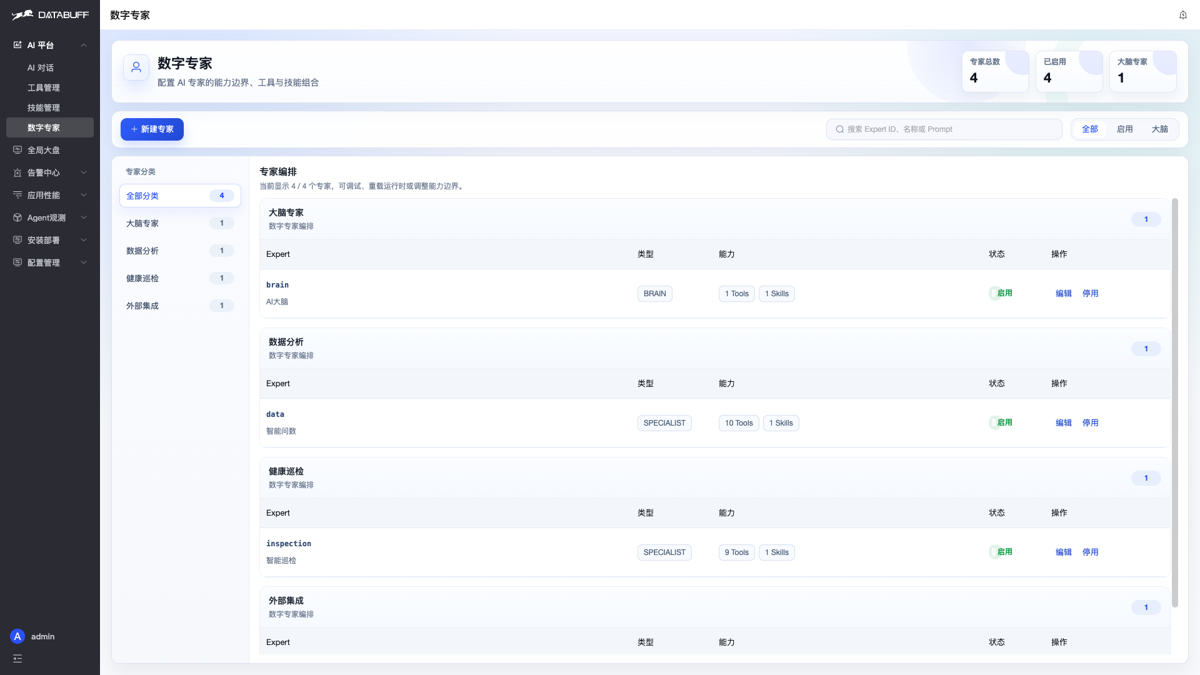Select 数据分析 category in list
The height and width of the screenshot is (675, 1200).
pyautogui.click(x=180, y=251)
